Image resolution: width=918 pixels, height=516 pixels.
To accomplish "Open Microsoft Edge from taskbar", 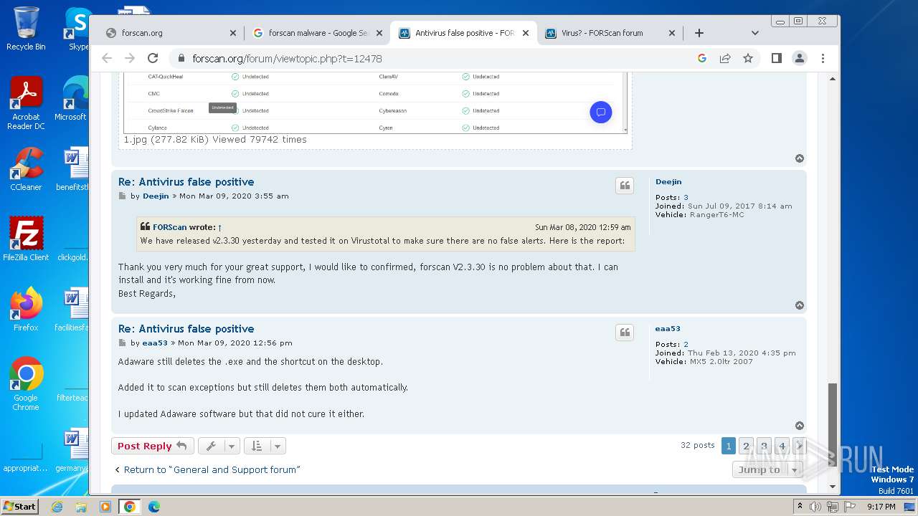I will 153,507.
